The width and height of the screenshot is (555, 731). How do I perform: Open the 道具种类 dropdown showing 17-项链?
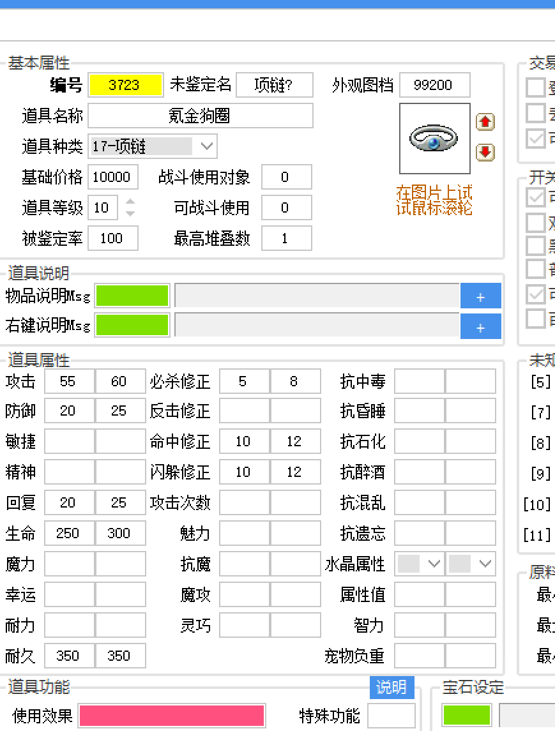[x=206, y=146]
